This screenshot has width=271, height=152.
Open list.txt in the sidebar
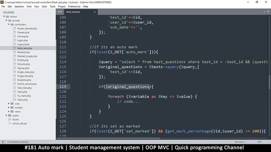click(16, 119)
